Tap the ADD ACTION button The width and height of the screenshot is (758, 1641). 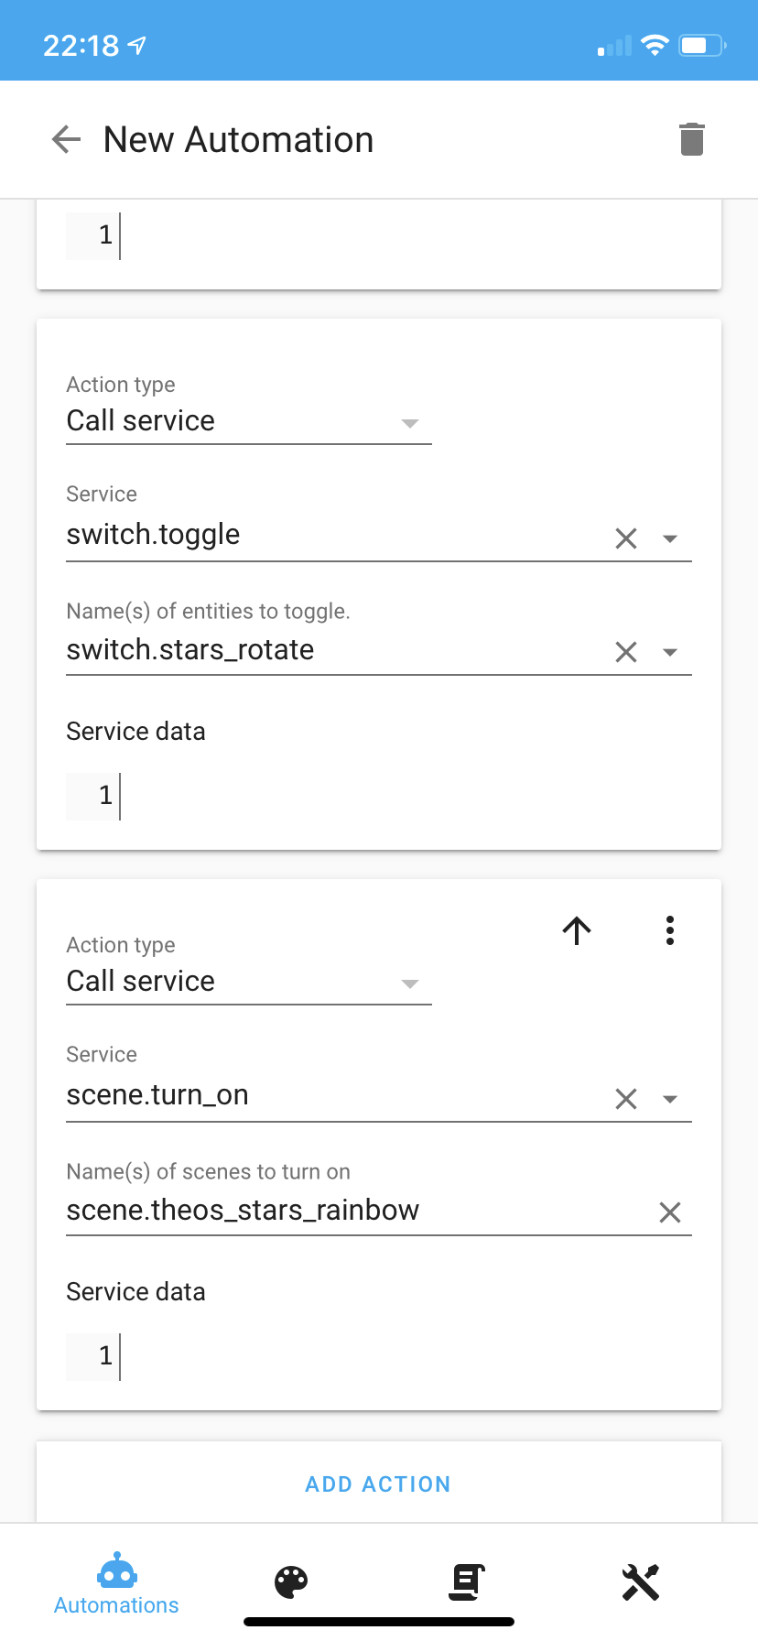tap(378, 1483)
